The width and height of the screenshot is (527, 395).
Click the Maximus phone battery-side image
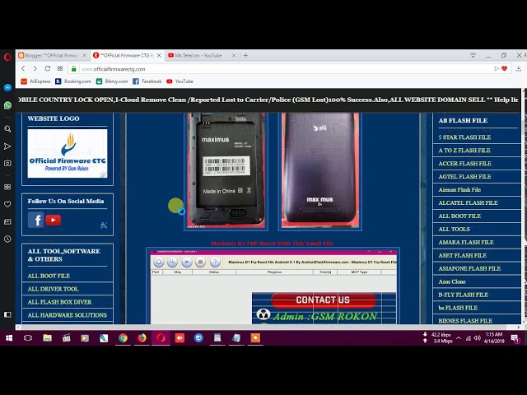coord(226,170)
